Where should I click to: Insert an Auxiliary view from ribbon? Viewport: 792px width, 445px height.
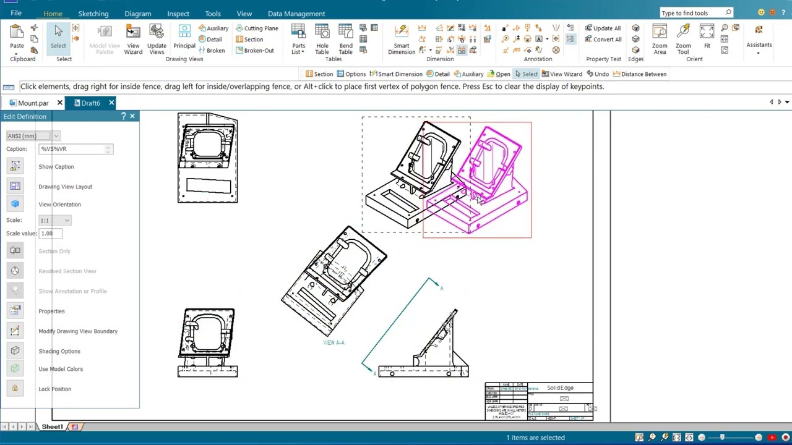pyautogui.click(x=213, y=28)
